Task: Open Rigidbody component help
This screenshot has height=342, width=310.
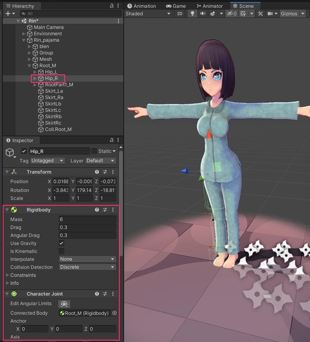Action: (x=97, y=210)
